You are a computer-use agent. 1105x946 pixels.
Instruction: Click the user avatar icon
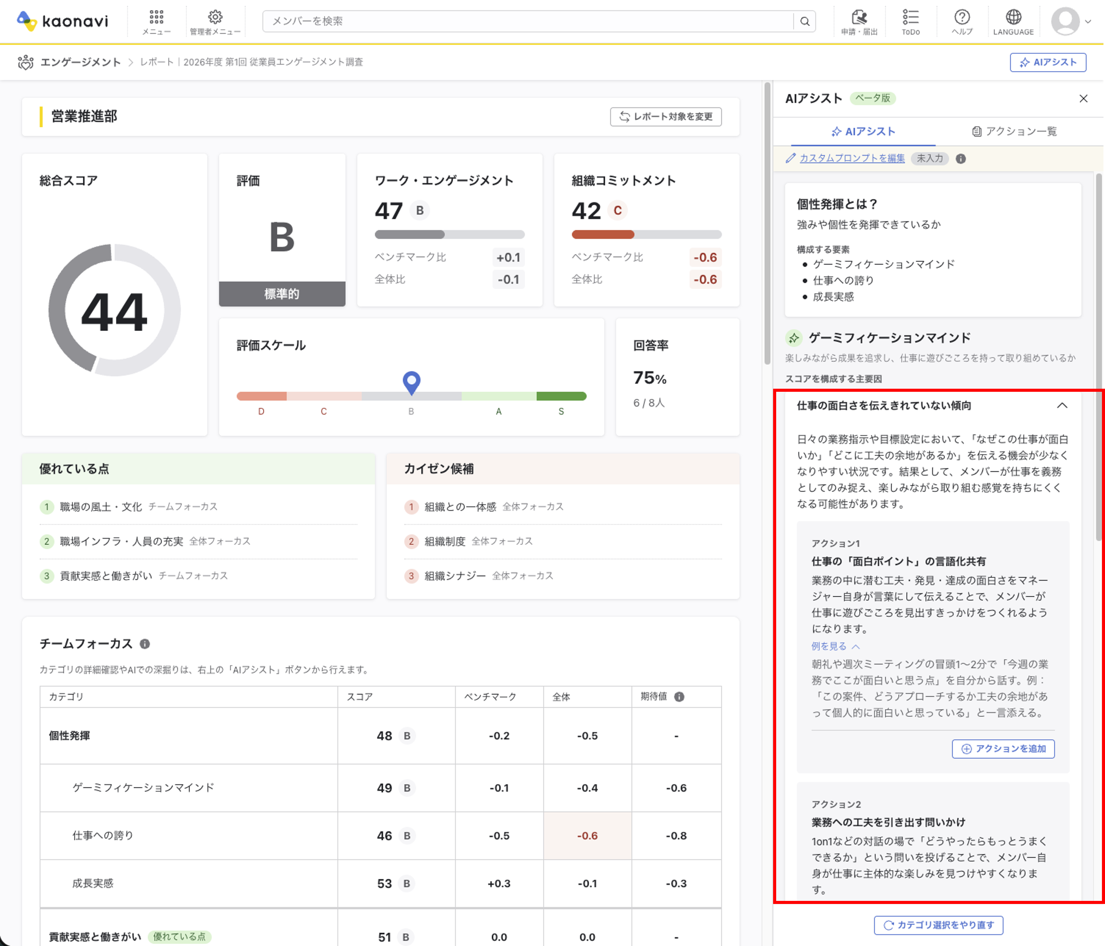(1065, 21)
